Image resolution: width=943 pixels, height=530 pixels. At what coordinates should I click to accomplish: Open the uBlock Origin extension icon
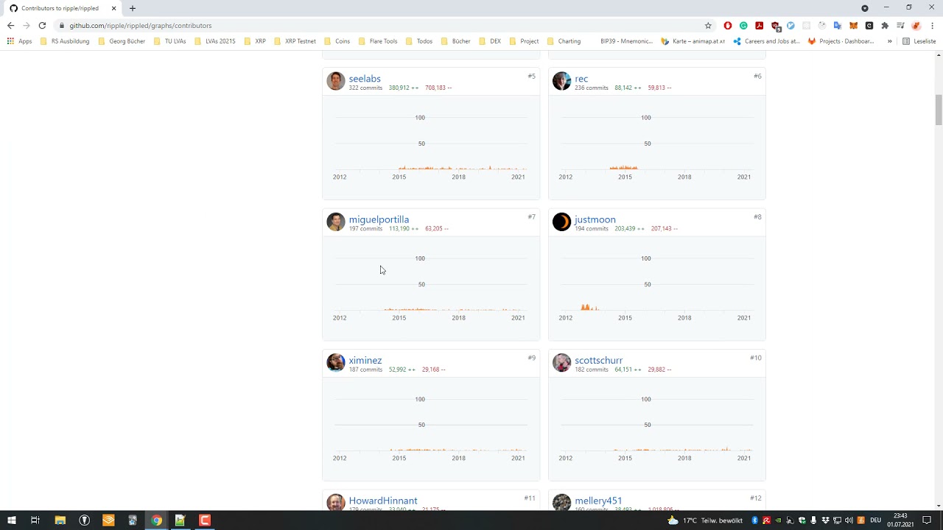[x=776, y=26]
